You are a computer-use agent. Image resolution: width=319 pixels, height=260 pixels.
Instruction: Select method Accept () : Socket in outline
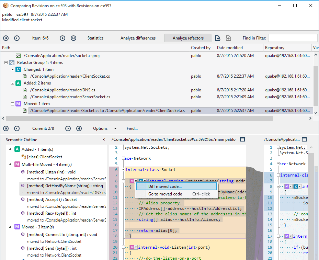pos(52,200)
